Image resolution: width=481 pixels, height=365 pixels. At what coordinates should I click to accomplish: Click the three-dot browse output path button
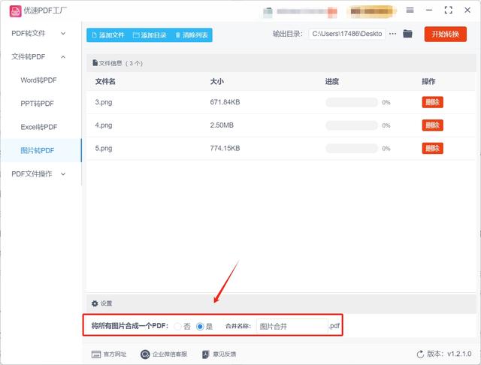click(392, 34)
